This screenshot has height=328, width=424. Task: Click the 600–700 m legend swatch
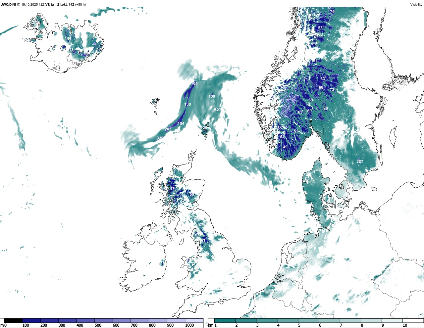click(x=122, y=320)
